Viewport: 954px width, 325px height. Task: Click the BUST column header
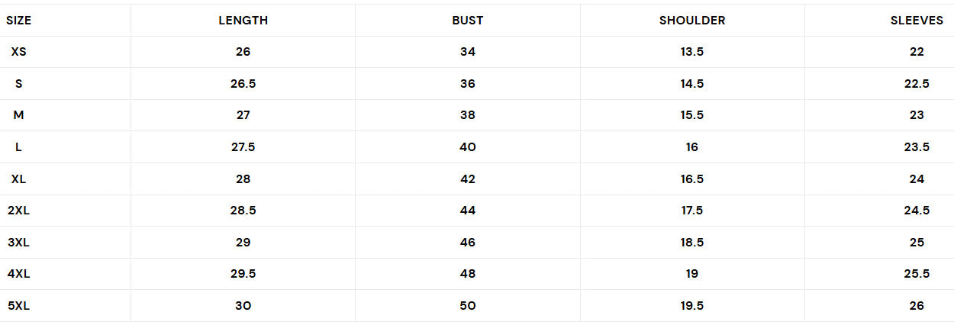(467, 21)
